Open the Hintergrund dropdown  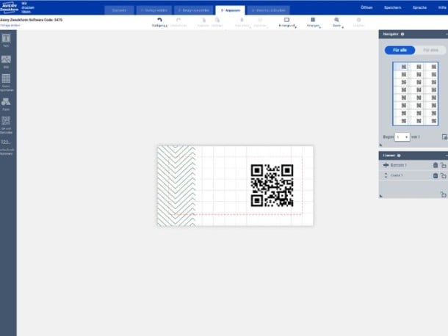pos(286,22)
